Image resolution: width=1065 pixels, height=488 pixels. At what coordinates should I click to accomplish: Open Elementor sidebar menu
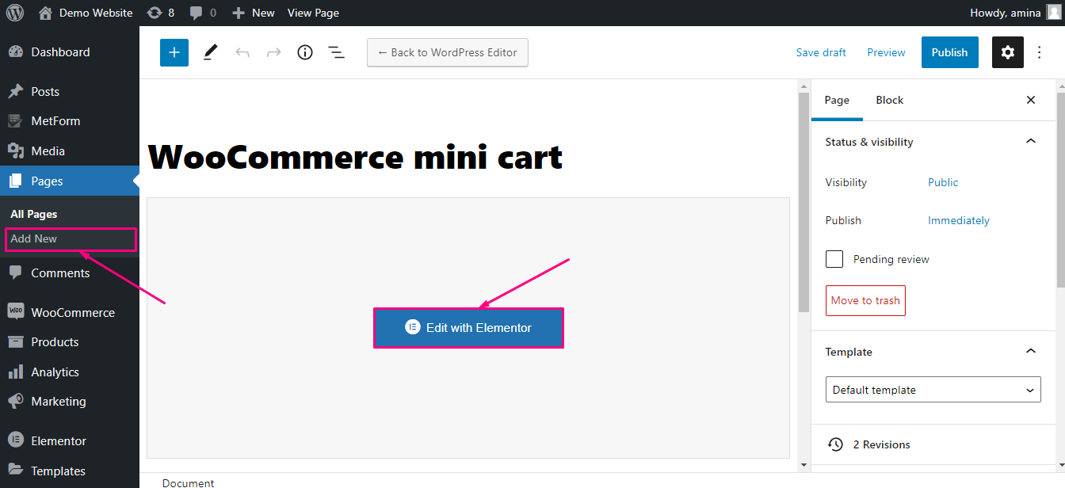click(x=70, y=441)
